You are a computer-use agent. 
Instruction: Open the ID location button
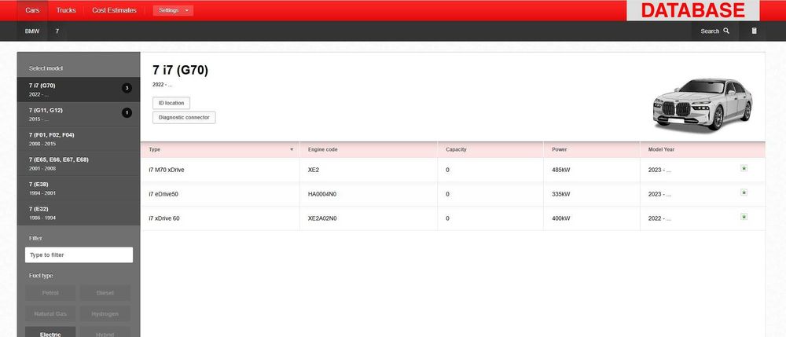pos(171,103)
